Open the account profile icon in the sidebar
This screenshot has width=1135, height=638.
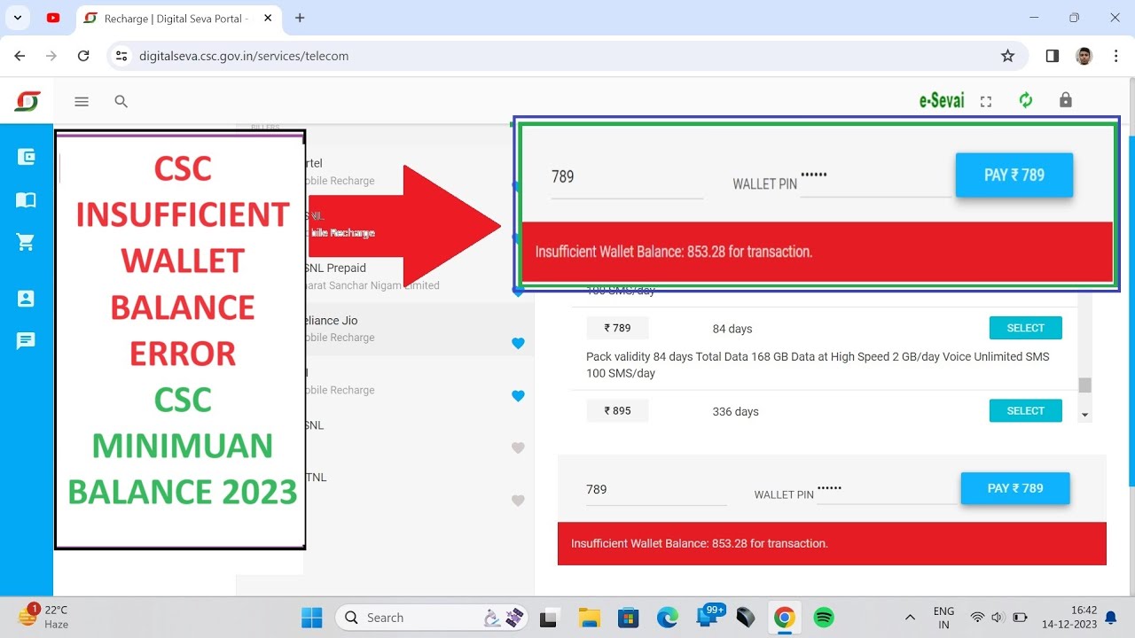(x=27, y=298)
